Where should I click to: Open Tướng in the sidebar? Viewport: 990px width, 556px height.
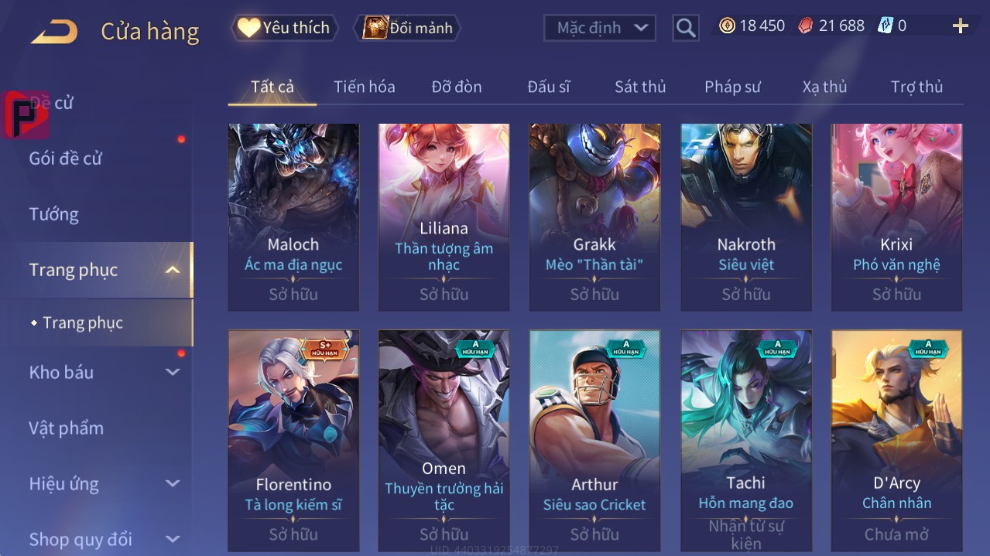pyautogui.click(x=54, y=214)
